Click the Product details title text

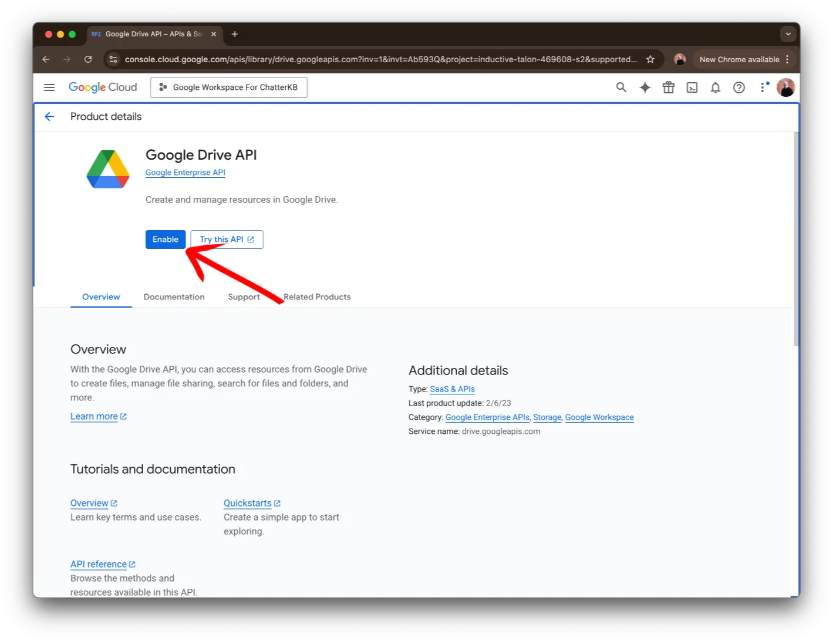coord(106,117)
